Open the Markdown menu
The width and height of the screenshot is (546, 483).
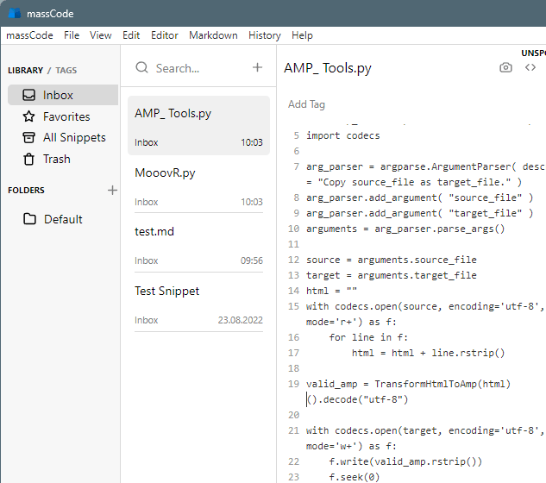tap(213, 35)
